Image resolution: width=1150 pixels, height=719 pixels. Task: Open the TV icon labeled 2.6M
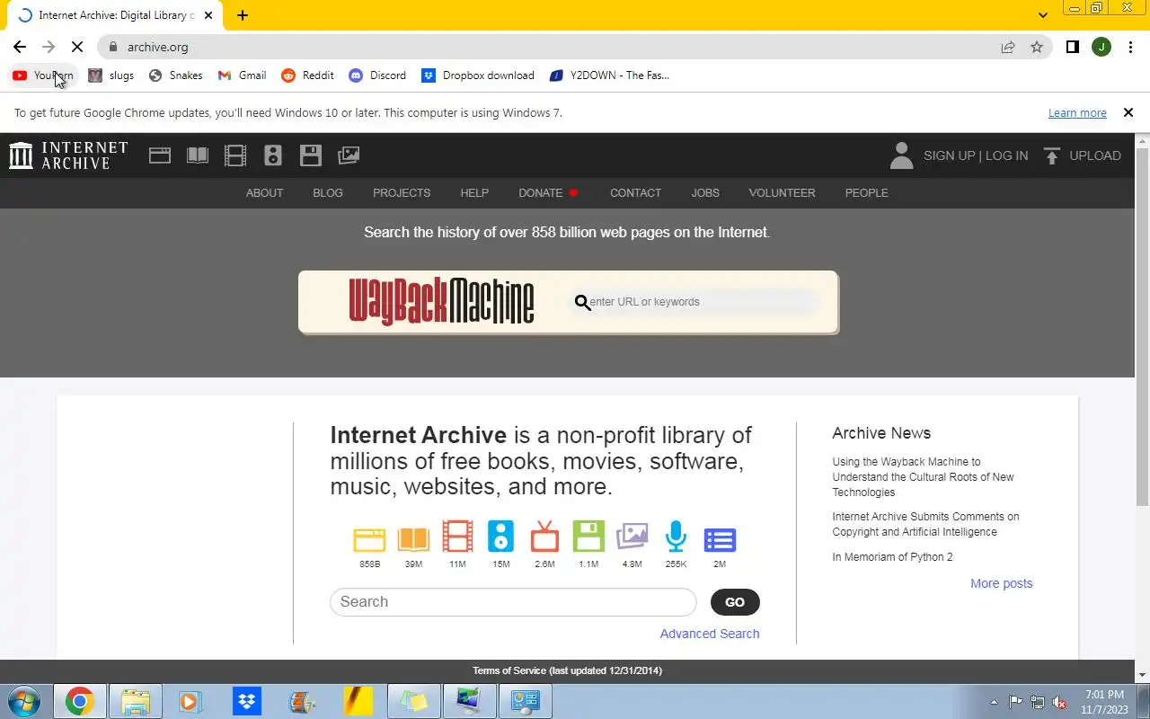click(544, 537)
